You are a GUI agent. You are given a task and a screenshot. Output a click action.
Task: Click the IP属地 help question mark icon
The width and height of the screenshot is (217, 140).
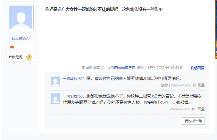103,68
